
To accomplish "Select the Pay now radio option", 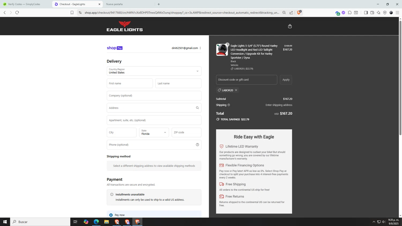I will 111,215.
